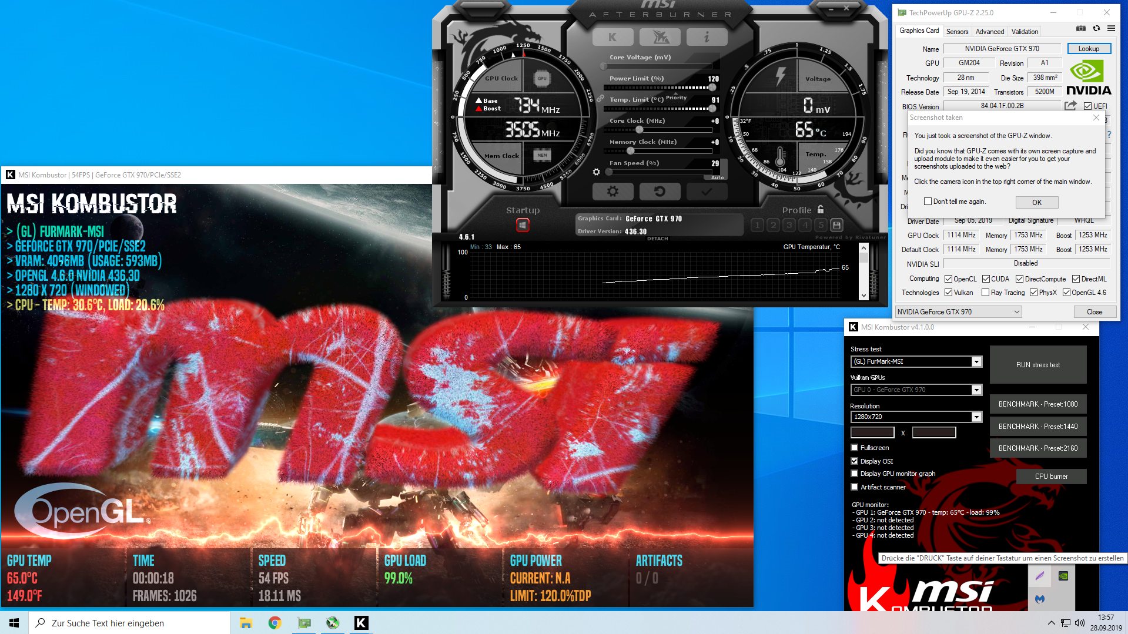The width and height of the screenshot is (1128, 634).
Task: Toggle the Profile lock icon
Action: click(x=821, y=209)
